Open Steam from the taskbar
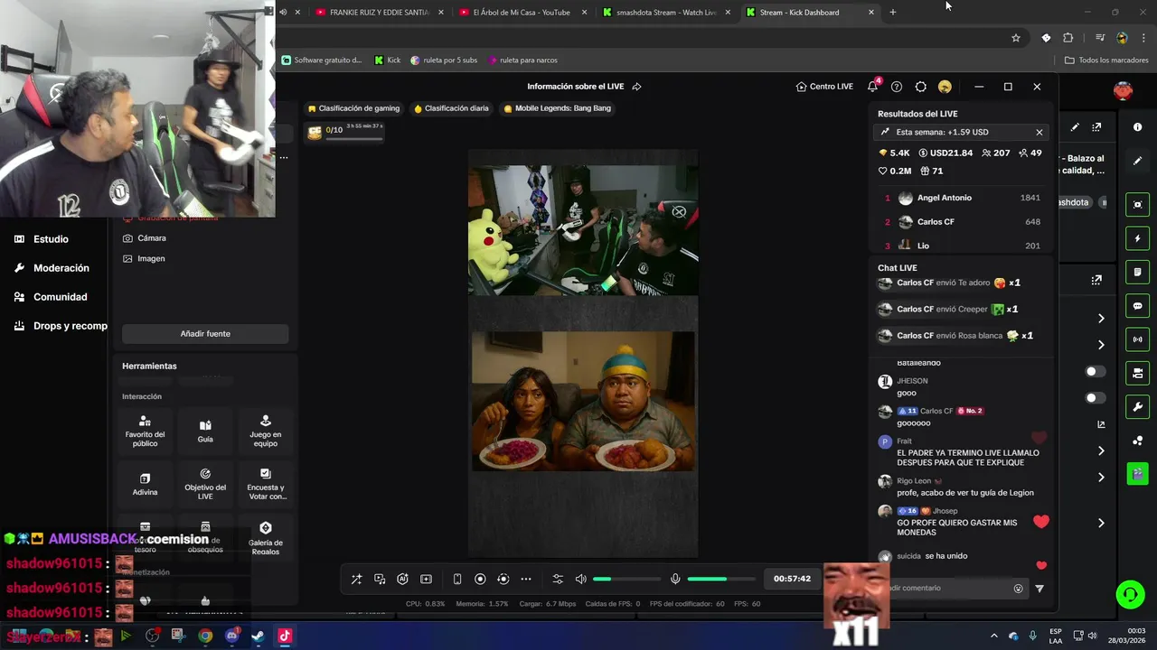This screenshot has width=1157, height=650. [259, 636]
